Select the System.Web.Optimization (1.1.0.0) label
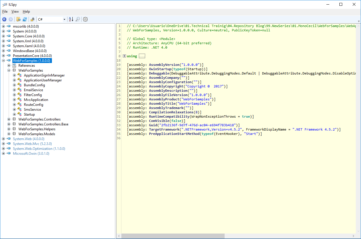Viewport: 361px width, 239px height. (39, 149)
